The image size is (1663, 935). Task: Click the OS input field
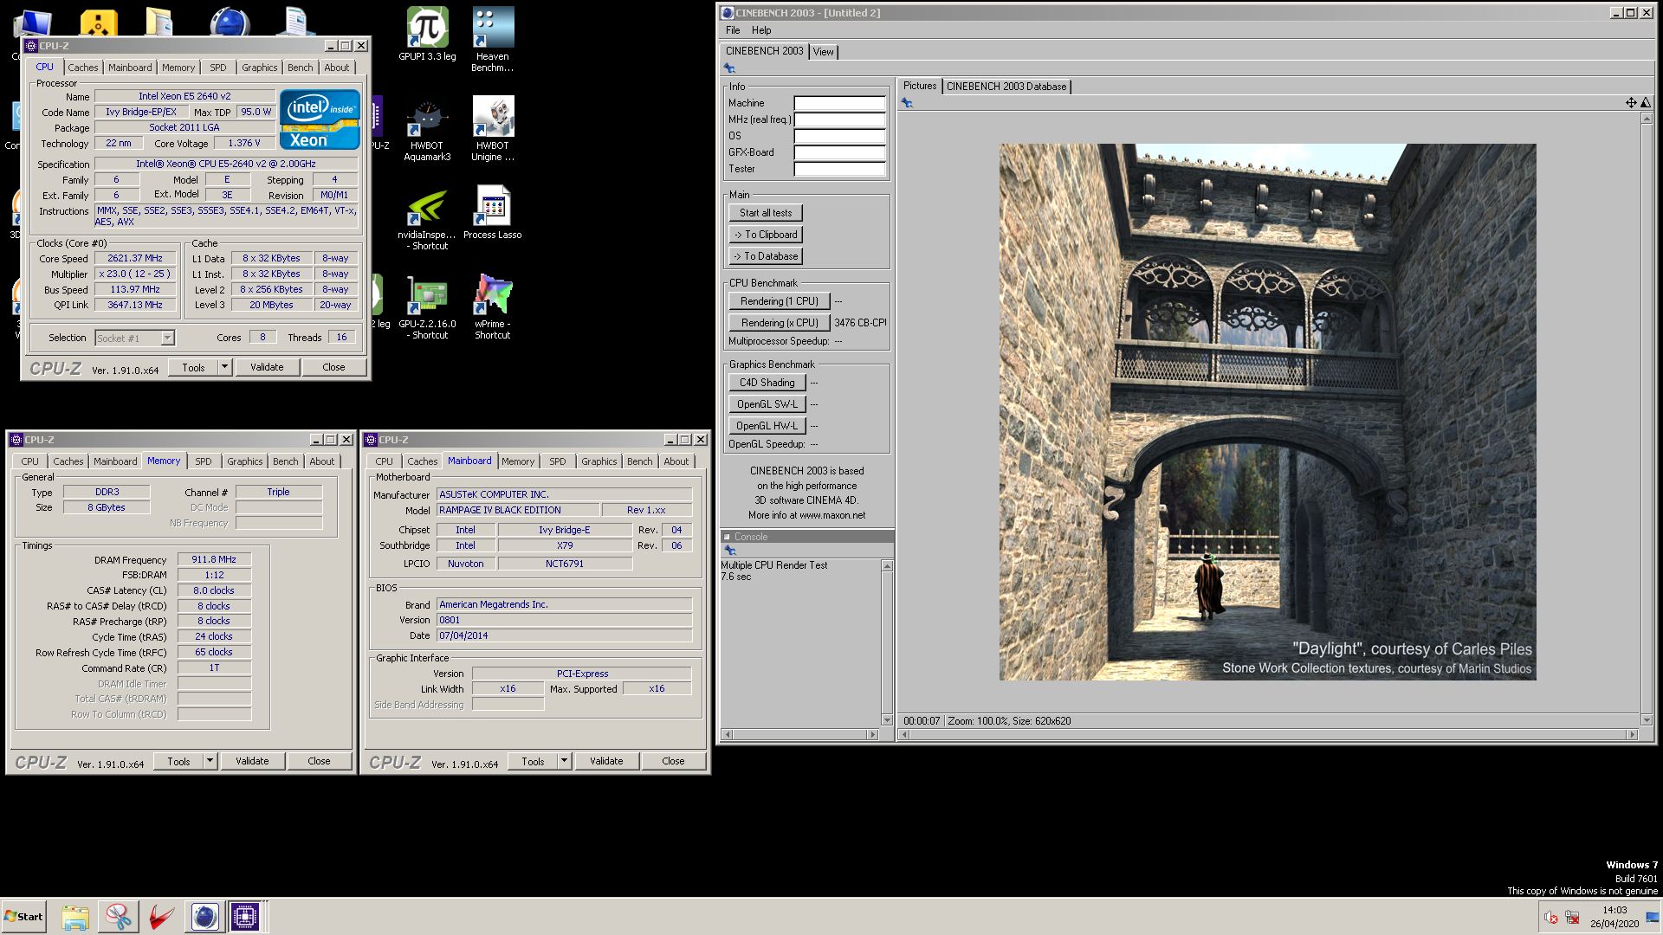(x=839, y=136)
